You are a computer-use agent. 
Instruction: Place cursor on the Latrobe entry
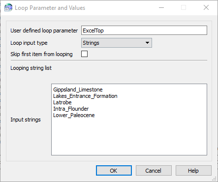(62, 102)
